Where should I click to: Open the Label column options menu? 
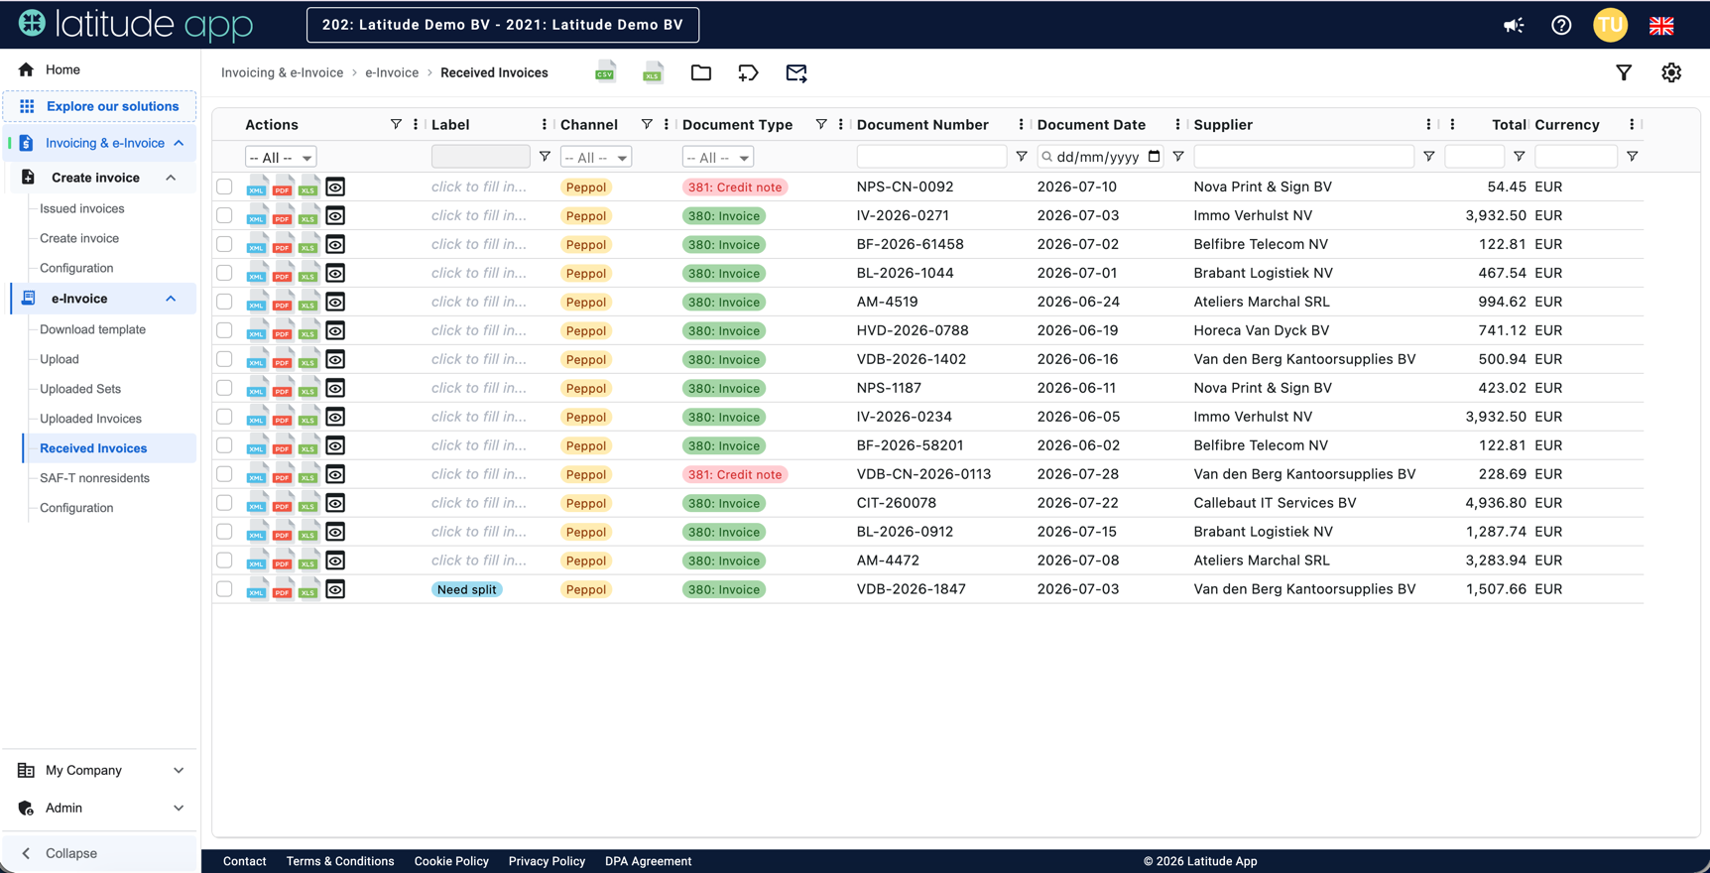pos(544,124)
